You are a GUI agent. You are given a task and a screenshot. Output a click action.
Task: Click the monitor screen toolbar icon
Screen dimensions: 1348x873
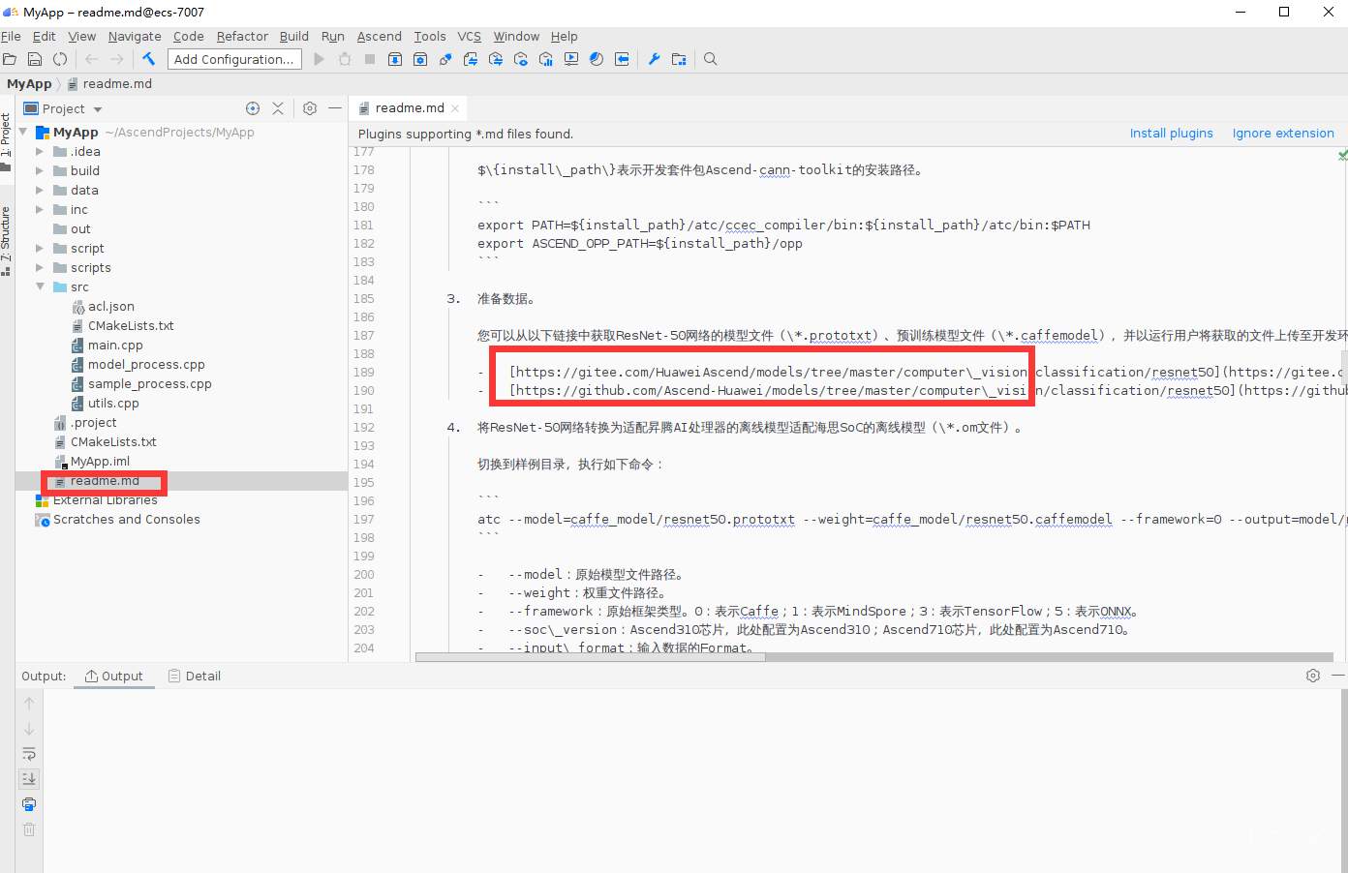(x=571, y=59)
